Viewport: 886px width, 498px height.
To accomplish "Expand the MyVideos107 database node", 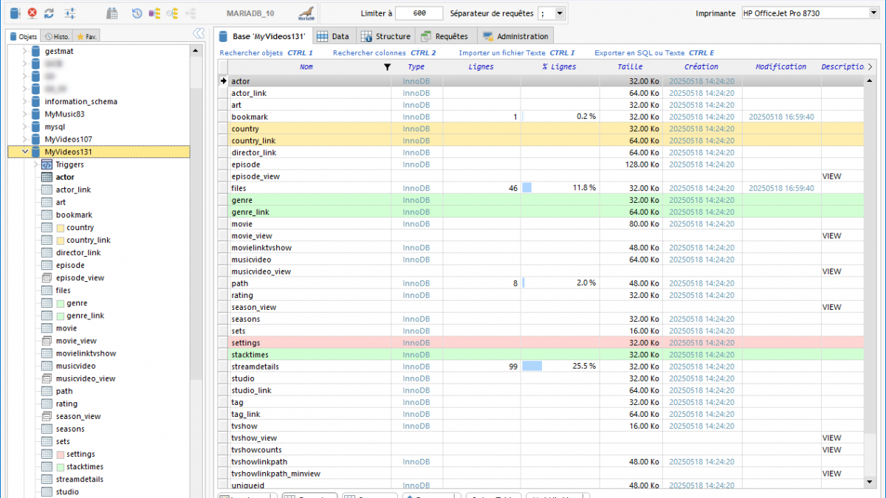I will click(x=24, y=139).
